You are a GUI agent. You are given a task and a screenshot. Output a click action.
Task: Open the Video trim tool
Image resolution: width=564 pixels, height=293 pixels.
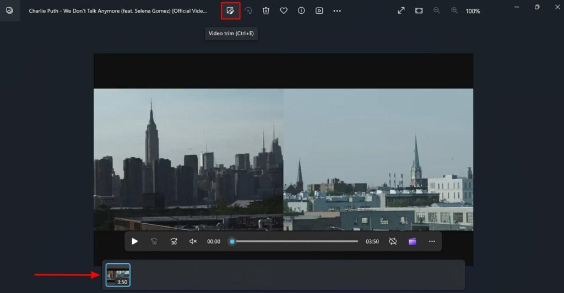[230, 11]
